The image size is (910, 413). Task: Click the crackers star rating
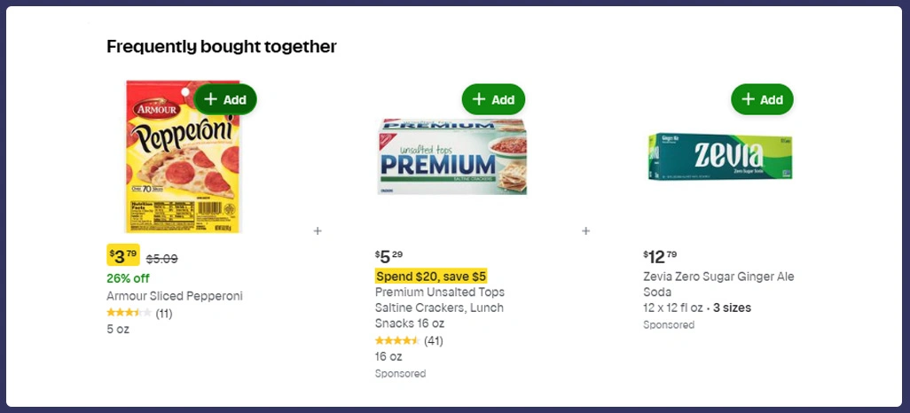(396, 341)
